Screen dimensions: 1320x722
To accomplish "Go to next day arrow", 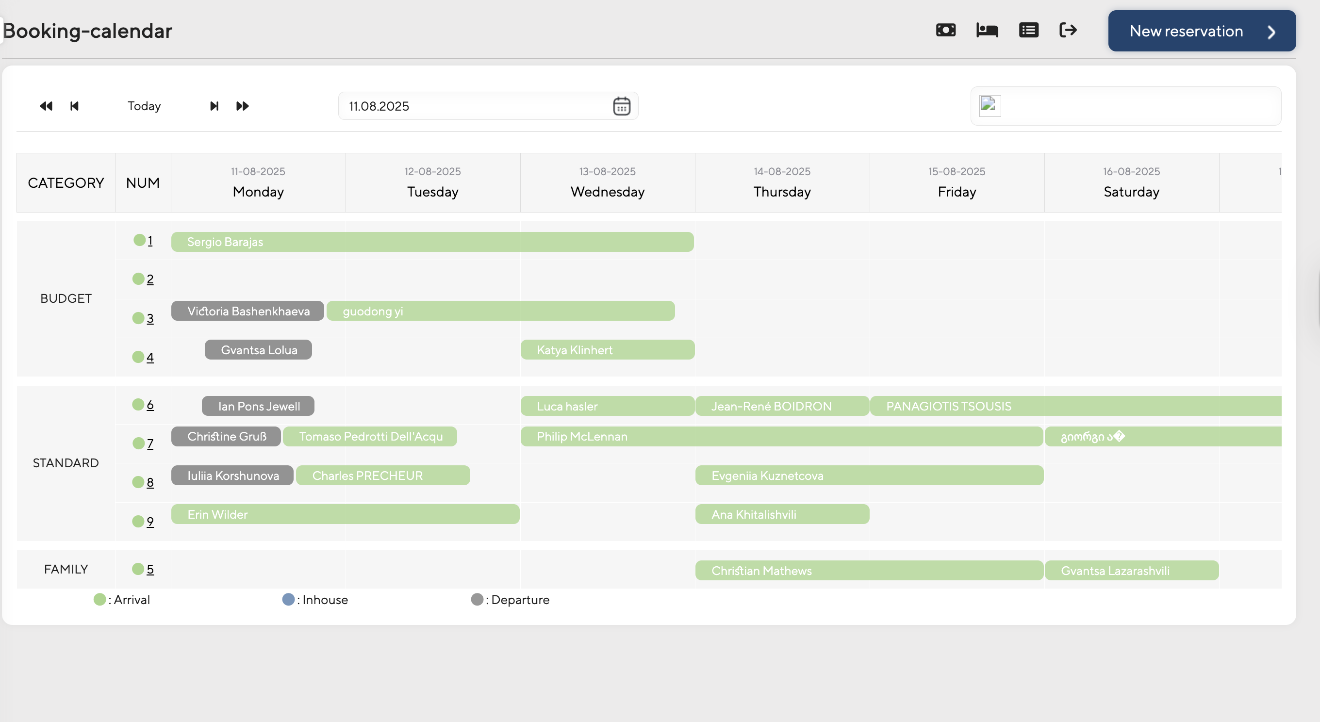I will (214, 106).
